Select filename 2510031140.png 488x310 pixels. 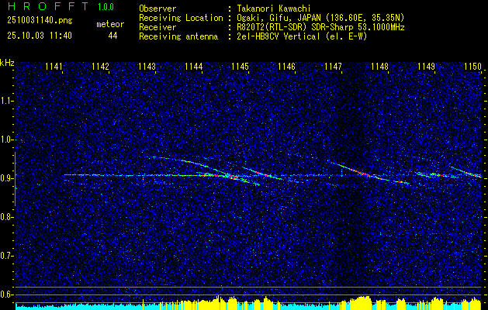point(40,21)
